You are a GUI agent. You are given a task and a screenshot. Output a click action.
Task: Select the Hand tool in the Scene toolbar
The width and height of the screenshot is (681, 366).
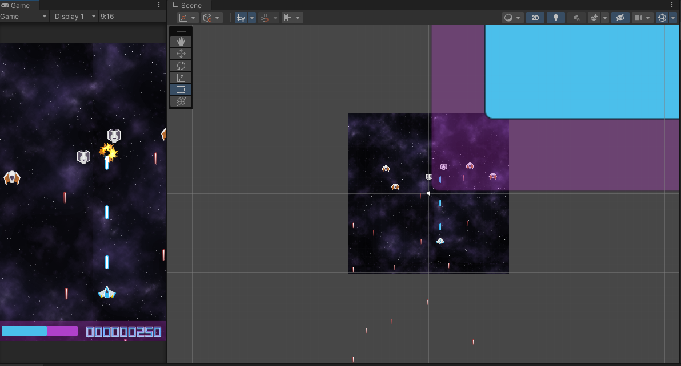click(181, 40)
